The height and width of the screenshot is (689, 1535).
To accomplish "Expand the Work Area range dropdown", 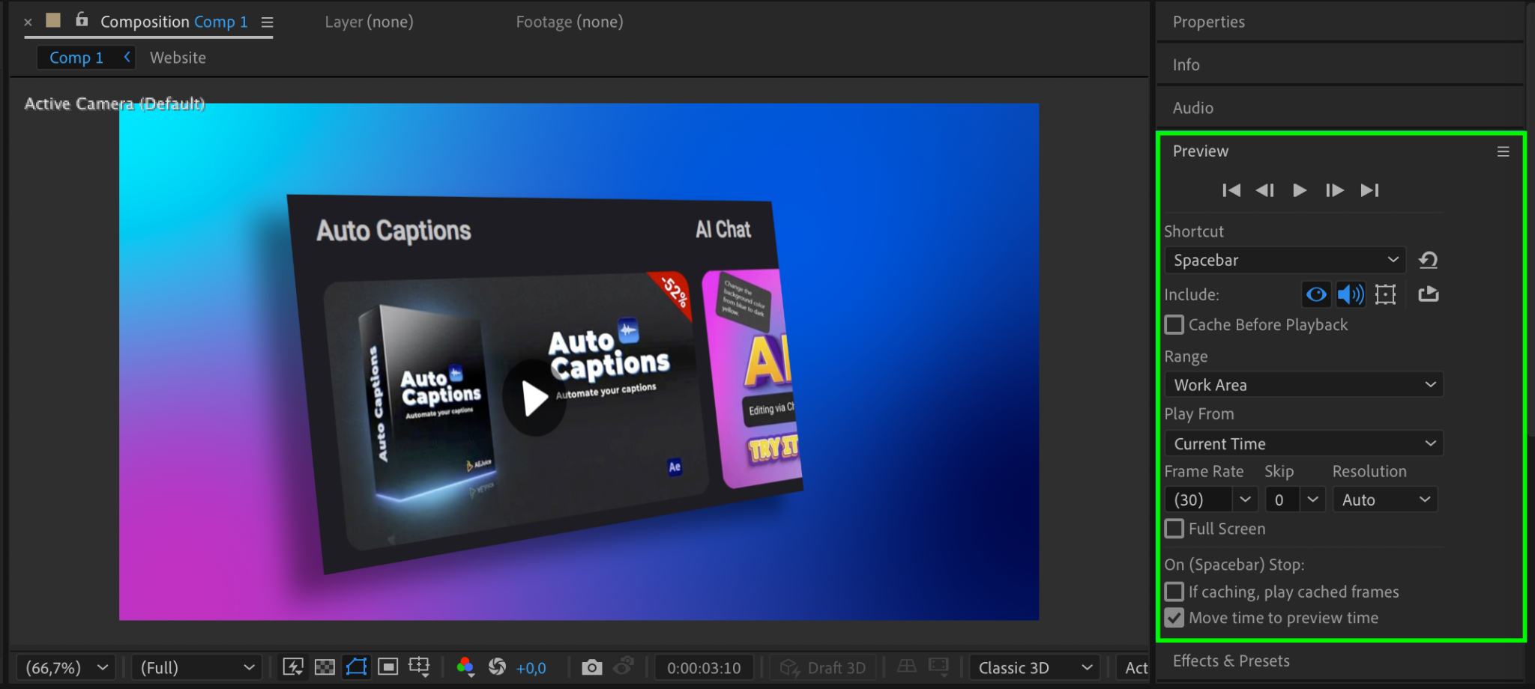I will click(x=1303, y=385).
